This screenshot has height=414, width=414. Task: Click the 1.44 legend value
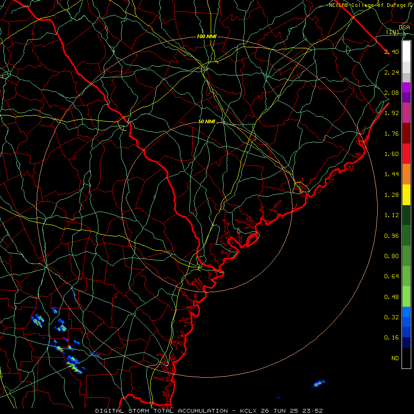[391, 174]
